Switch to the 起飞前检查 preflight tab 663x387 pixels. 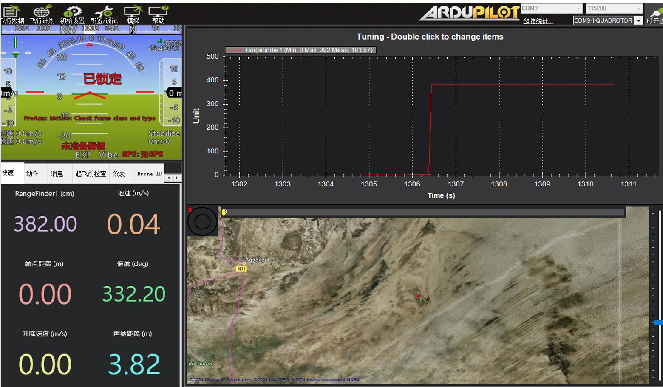pyautogui.click(x=91, y=173)
